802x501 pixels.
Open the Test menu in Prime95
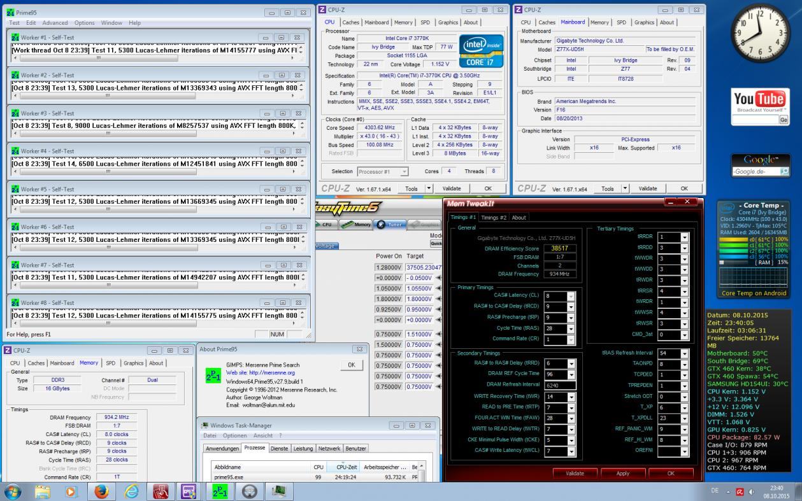(x=14, y=23)
